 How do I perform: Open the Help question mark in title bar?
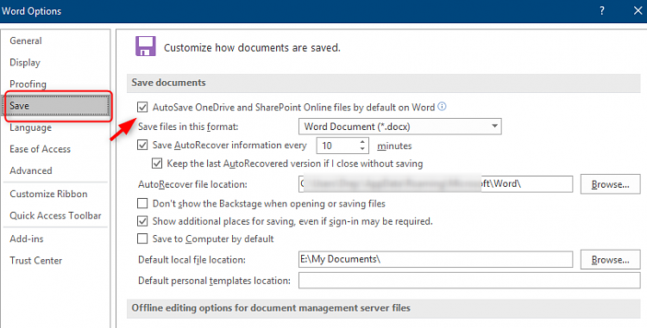click(x=601, y=11)
